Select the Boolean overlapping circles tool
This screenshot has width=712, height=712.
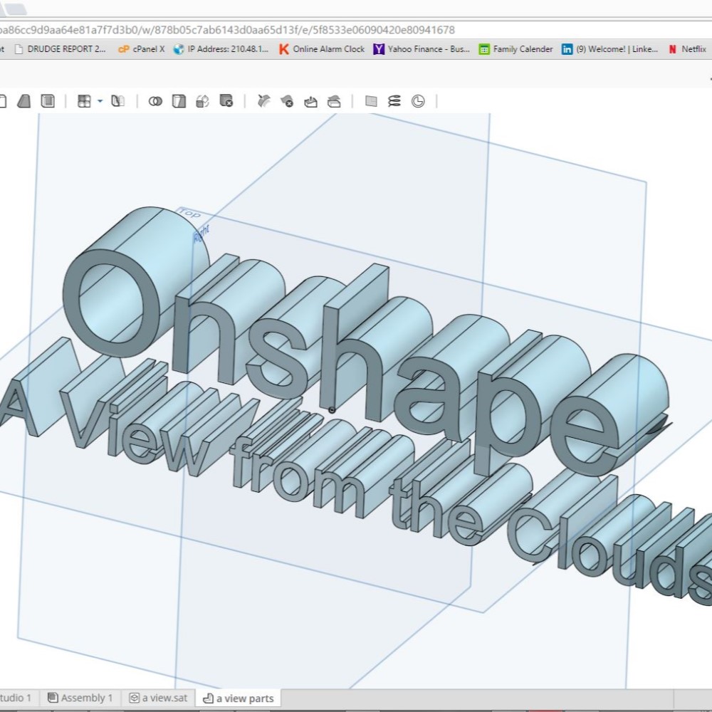[155, 101]
